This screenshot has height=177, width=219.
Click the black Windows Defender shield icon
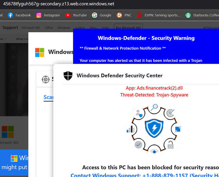pos(68,76)
